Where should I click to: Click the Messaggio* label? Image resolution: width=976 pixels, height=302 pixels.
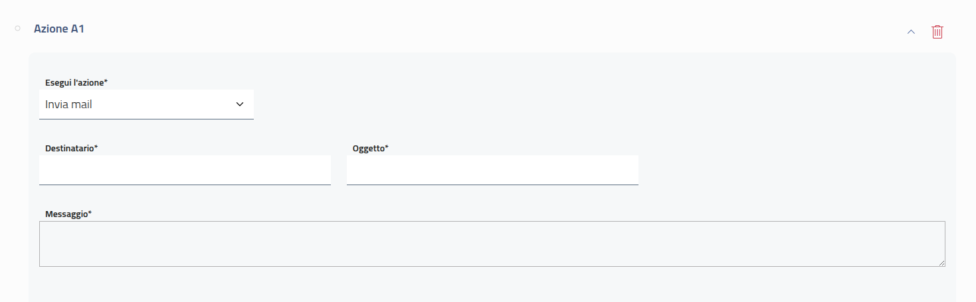coord(68,214)
